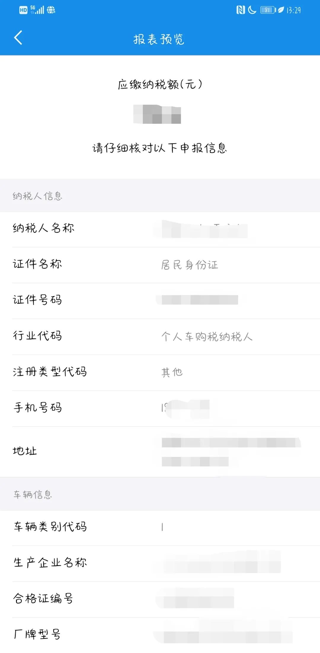The width and height of the screenshot is (320, 653).
Task: Tap the moon do-not-disturb icon
Action: 252,10
